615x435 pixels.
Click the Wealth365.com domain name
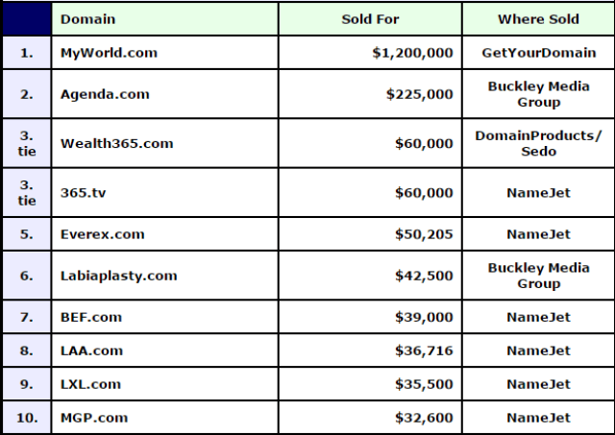tap(117, 143)
